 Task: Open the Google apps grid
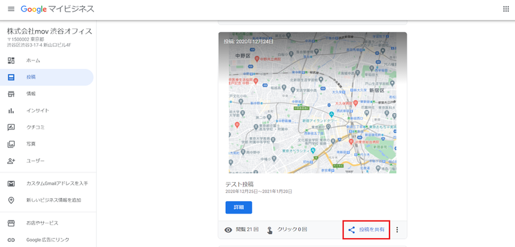506,9
